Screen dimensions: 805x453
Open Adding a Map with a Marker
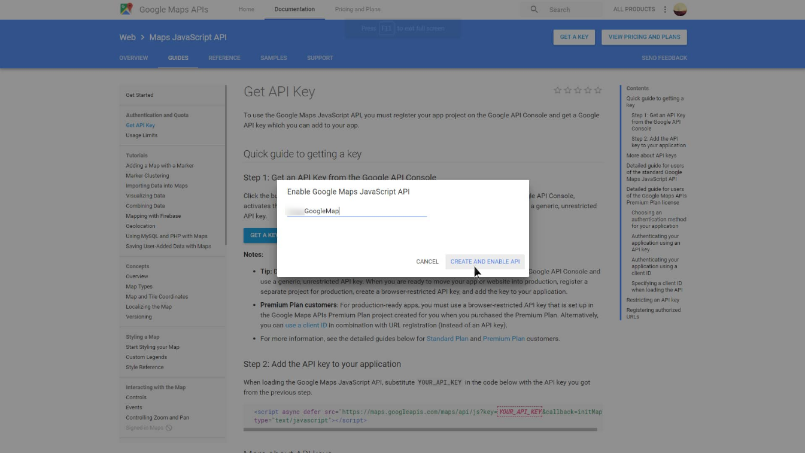(160, 166)
